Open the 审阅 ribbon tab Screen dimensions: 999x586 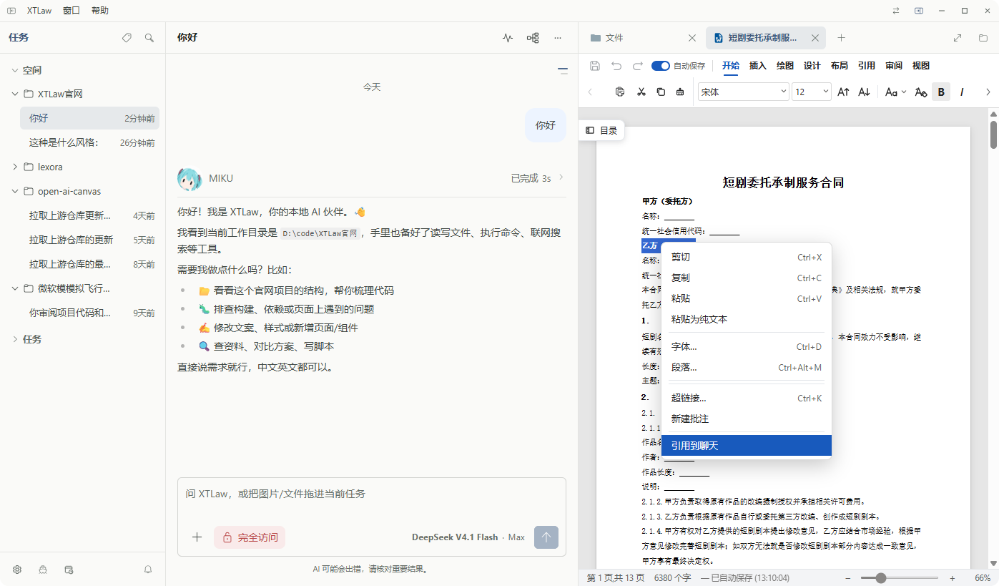(894, 66)
